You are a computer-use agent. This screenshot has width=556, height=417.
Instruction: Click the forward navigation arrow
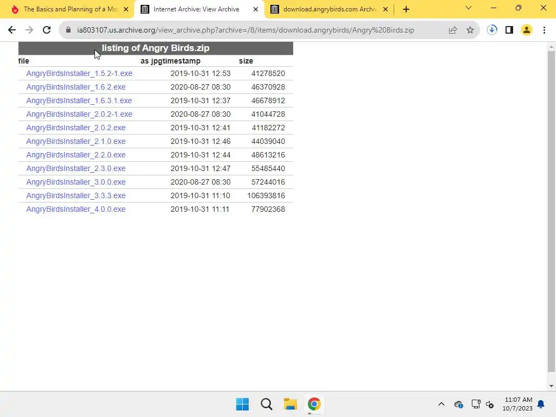[29, 30]
